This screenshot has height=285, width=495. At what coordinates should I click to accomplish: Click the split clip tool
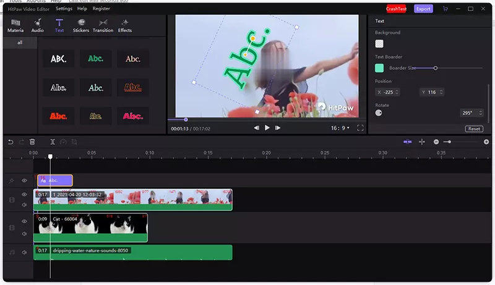53,142
